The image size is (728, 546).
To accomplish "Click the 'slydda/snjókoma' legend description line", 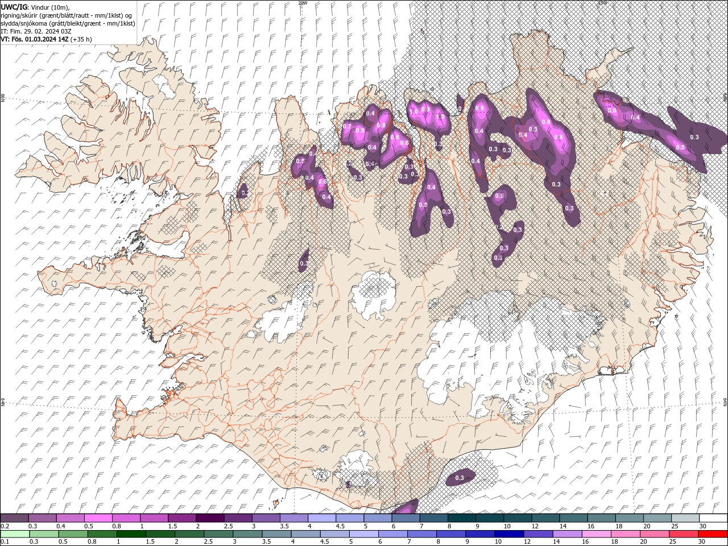I will (x=68, y=23).
